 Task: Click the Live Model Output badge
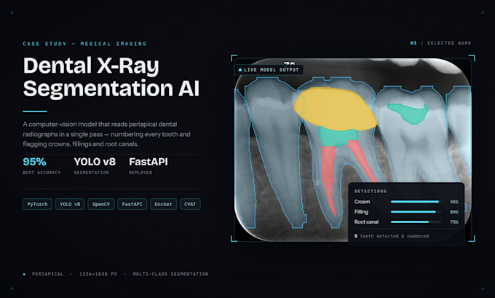pyautogui.click(x=269, y=70)
